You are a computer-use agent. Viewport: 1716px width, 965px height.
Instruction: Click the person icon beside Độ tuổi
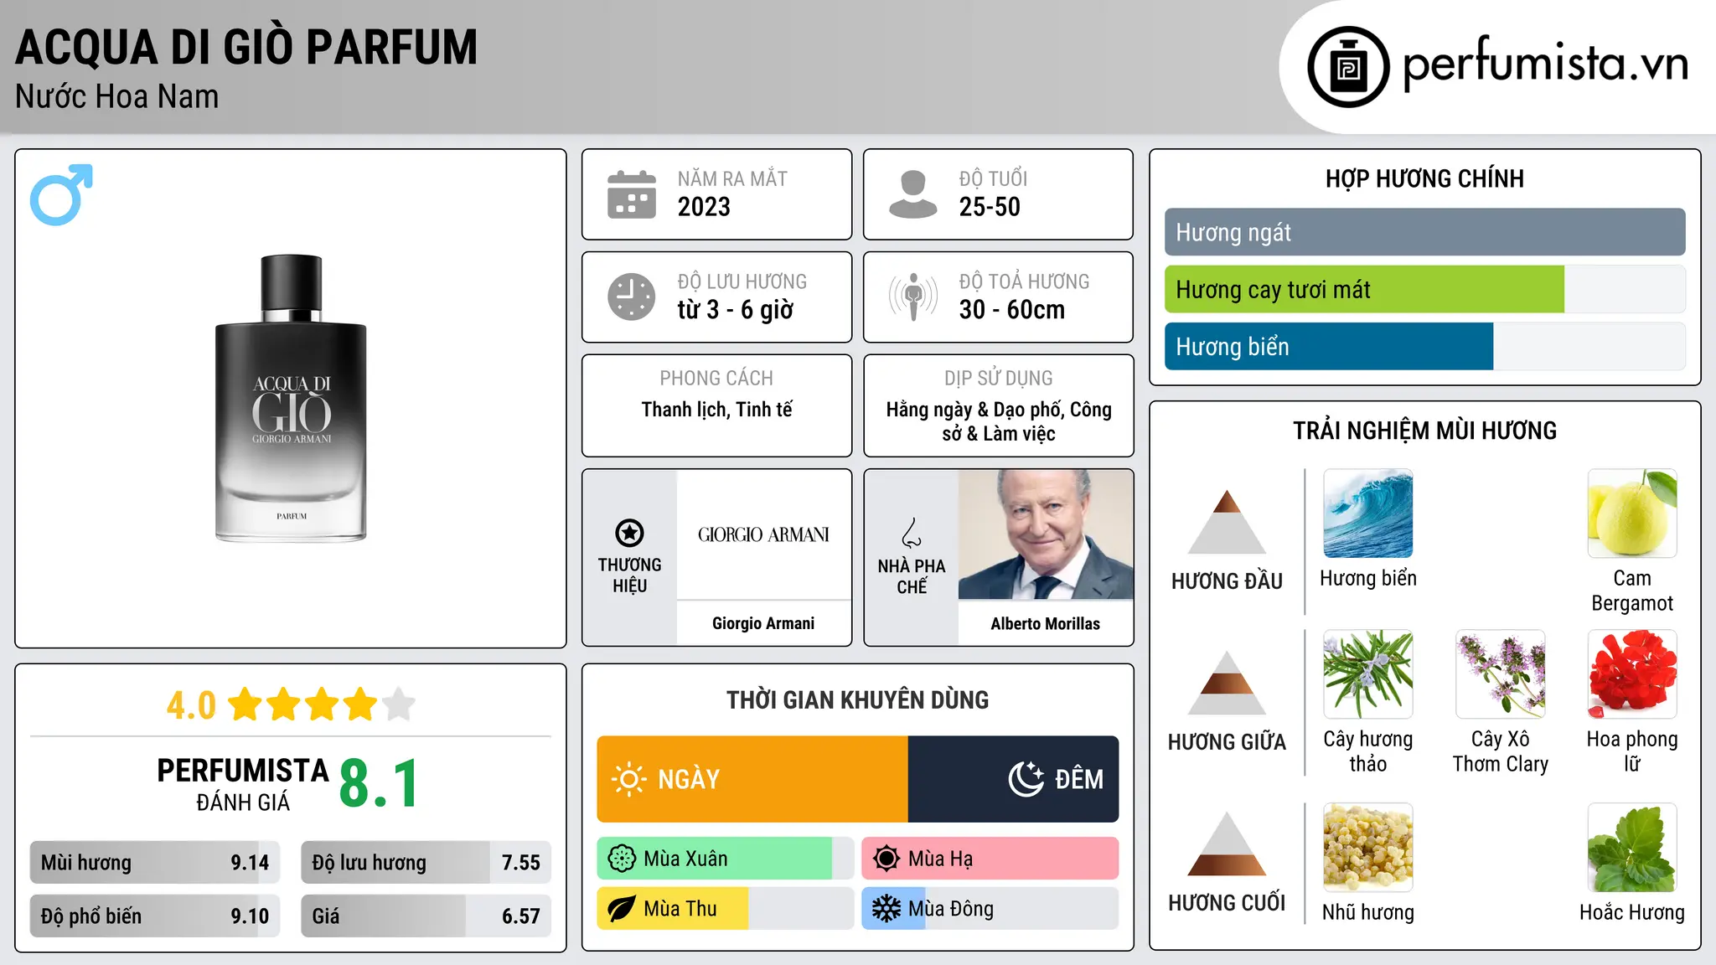[912, 194]
